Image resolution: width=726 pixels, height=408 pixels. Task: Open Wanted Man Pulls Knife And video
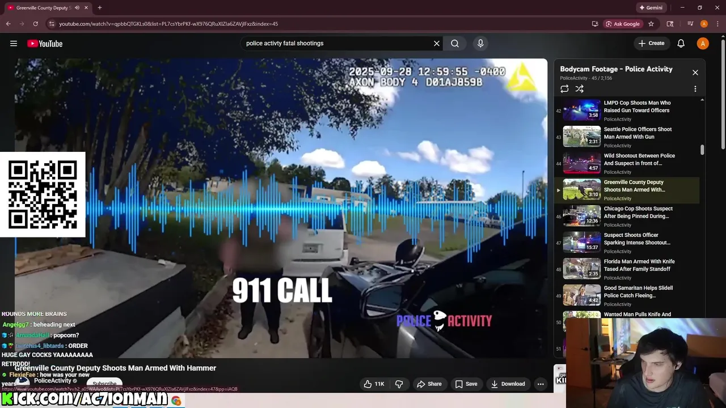pyautogui.click(x=638, y=314)
